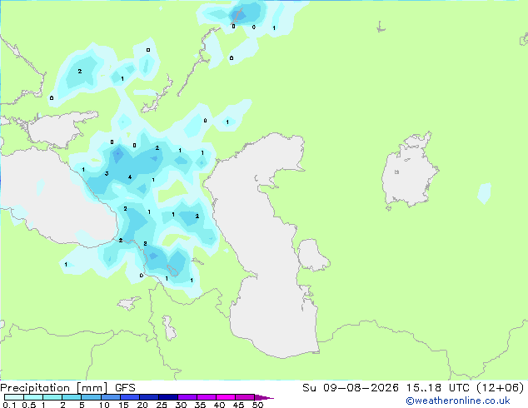Click the 0.1–0.5 mm palest legend swatch
Viewport: 528px width, 408px height.
[x=14, y=397]
